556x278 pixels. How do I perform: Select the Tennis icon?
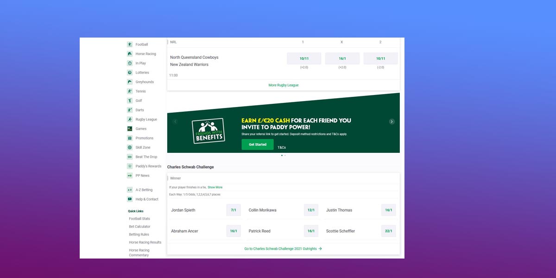point(130,91)
